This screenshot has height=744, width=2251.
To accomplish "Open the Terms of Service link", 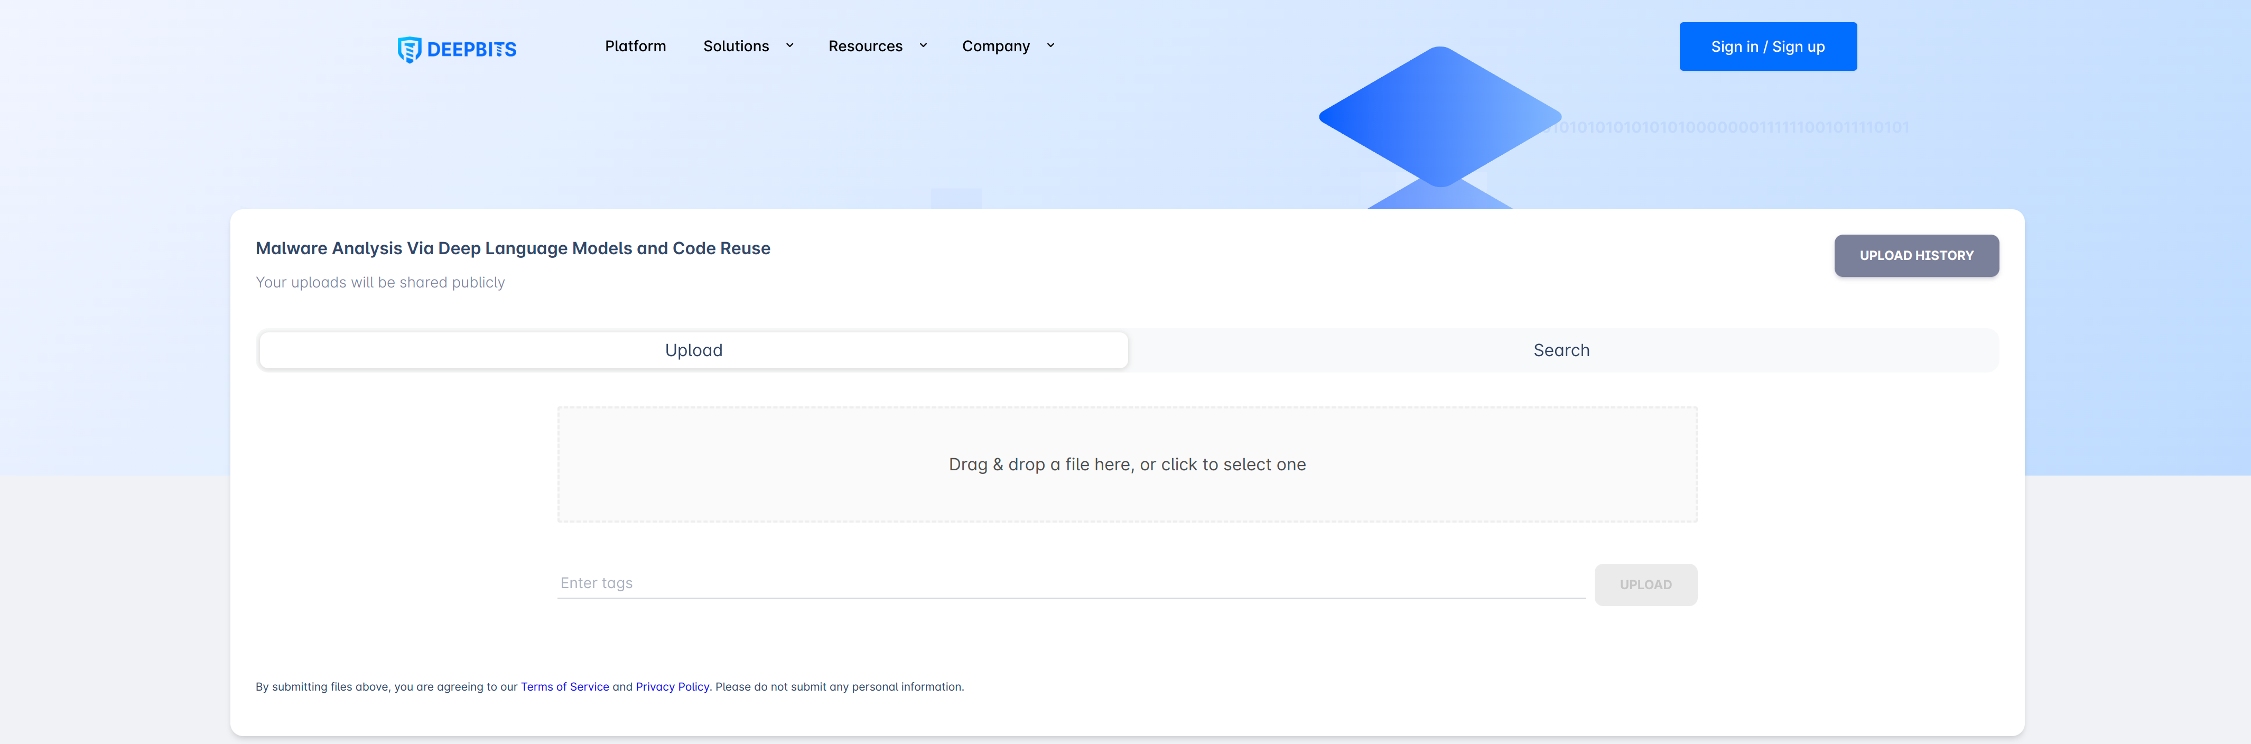I will [x=564, y=687].
